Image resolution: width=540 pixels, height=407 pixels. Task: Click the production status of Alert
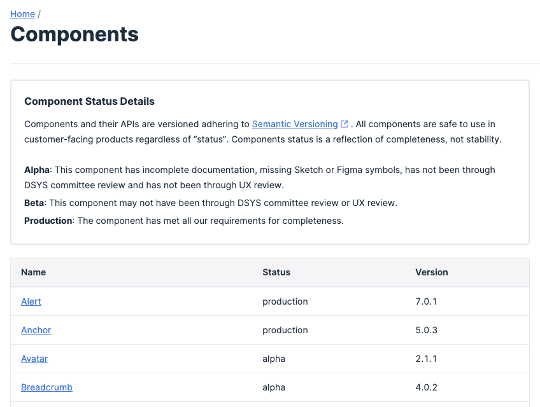pyautogui.click(x=285, y=301)
